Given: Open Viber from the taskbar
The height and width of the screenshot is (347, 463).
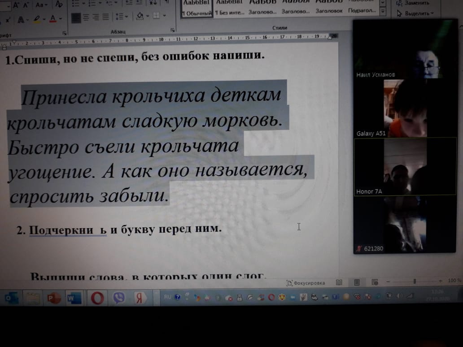Looking at the screenshot, I should pos(119,298).
